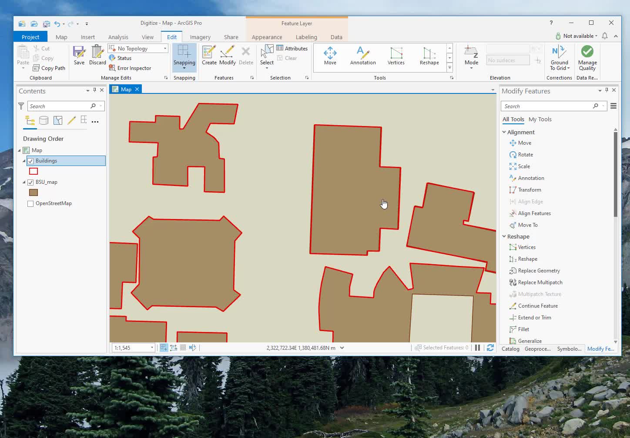630x438 pixels.
Task: Select the Create features tool
Action: pyautogui.click(x=209, y=56)
